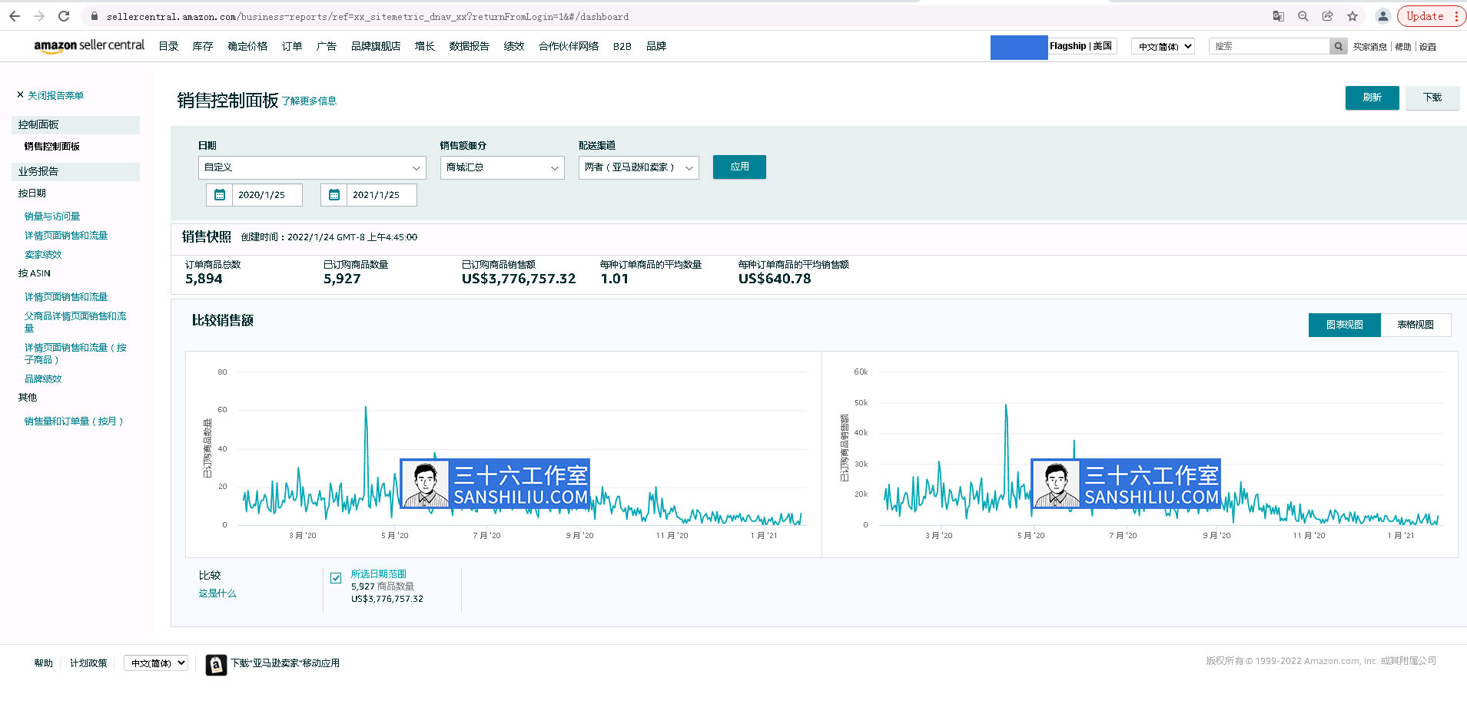Image resolution: width=1467 pixels, height=727 pixels.
Task: Click the Amazon Seller Central logo
Action: click(x=89, y=46)
